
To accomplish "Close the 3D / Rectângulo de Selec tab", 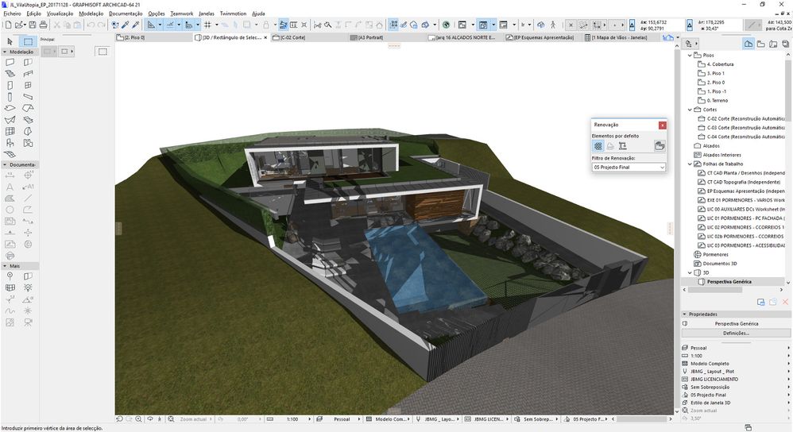I will (x=265, y=37).
